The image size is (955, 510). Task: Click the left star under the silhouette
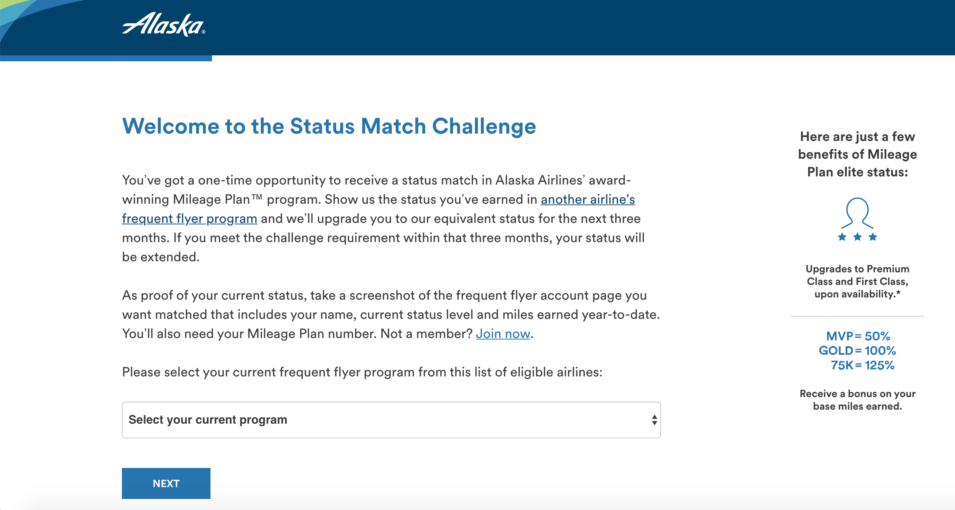coord(842,237)
